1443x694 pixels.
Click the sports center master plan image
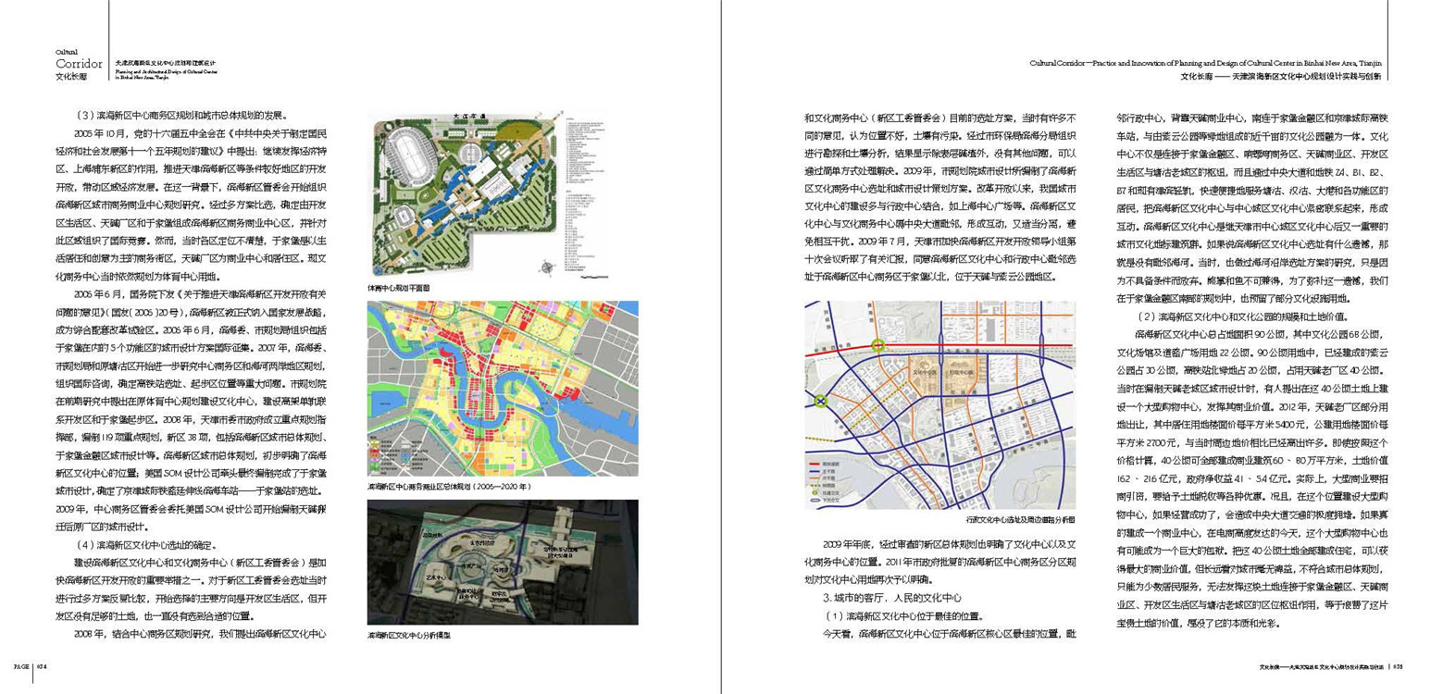point(490,194)
